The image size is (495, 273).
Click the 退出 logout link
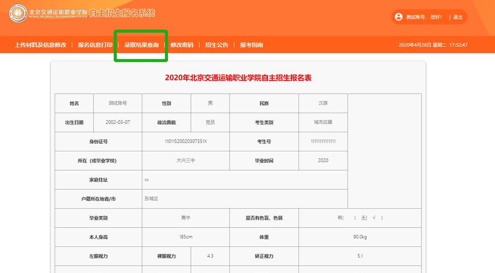(x=458, y=17)
